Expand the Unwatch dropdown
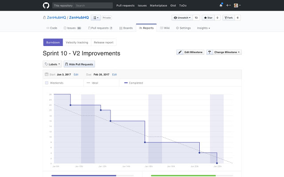The height and width of the screenshot is (177, 284). pyautogui.click(x=182, y=18)
